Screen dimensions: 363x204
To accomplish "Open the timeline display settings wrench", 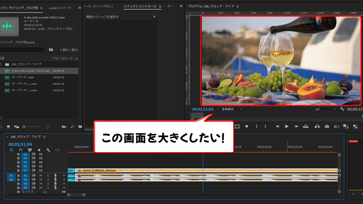I will (x=48, y=150).
